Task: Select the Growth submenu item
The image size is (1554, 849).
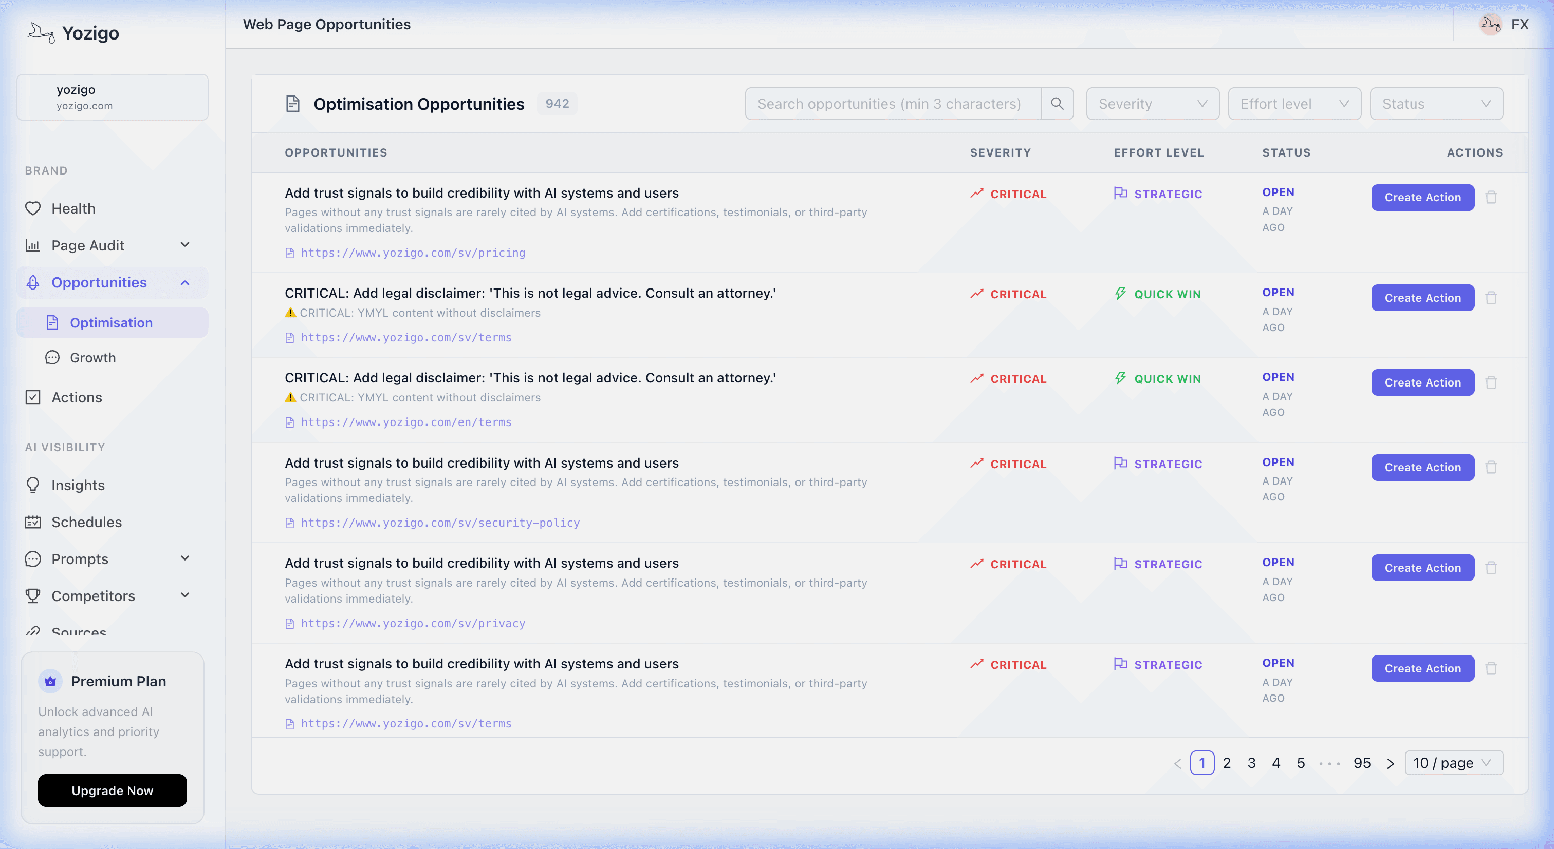Action: pyautogui.click(x=93, y=357)
